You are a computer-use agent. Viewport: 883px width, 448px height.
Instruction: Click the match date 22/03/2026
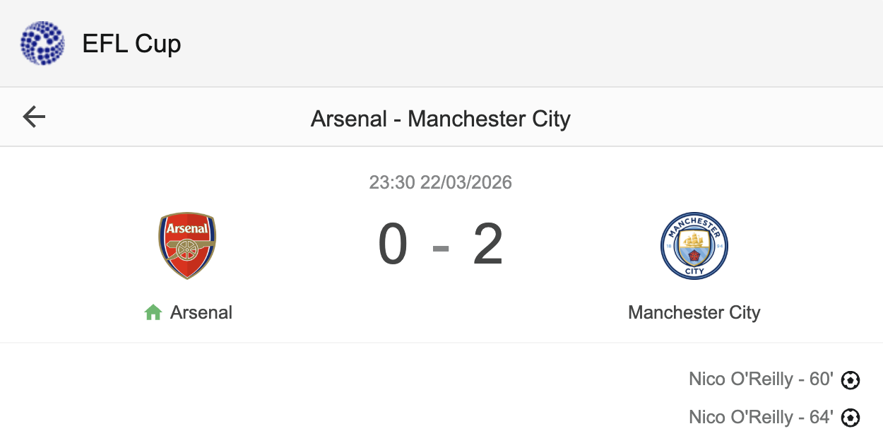tap(466, 182)
